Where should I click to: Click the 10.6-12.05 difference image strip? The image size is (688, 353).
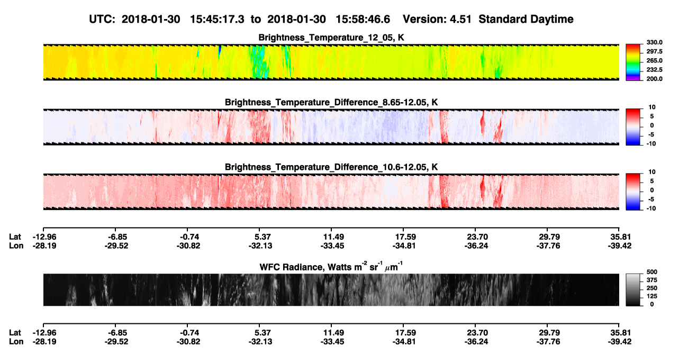(331, 192)
